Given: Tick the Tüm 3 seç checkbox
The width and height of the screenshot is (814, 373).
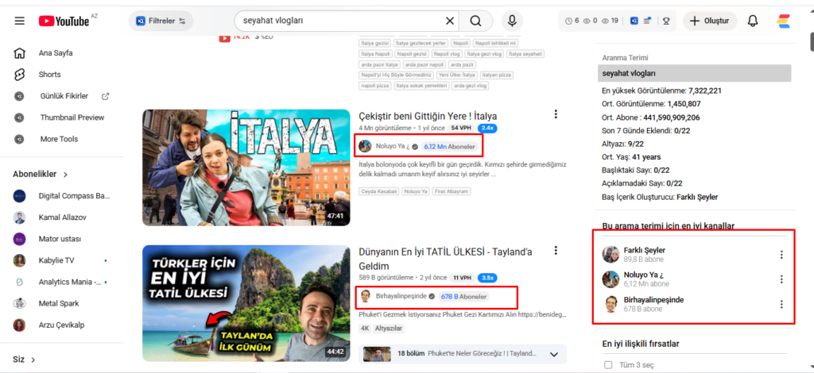Looking at the screenshot, I should (x=608, y=364).
